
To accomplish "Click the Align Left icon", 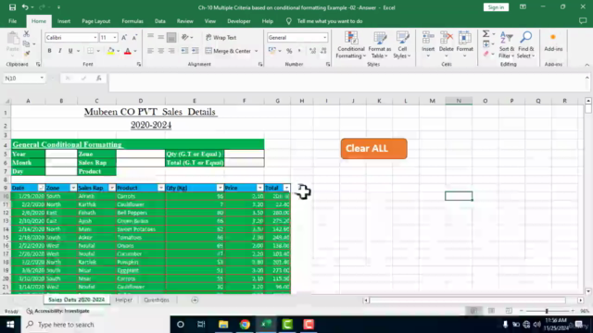I will (150, 51).
